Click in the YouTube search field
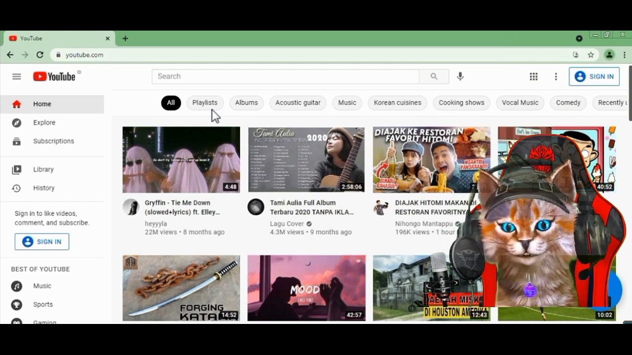The width and height of the screenshot is (632, 355). pyautogui.click(x=285, y=76)
